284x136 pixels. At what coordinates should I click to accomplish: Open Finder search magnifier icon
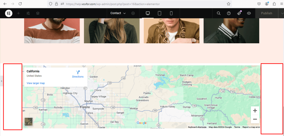219,13
